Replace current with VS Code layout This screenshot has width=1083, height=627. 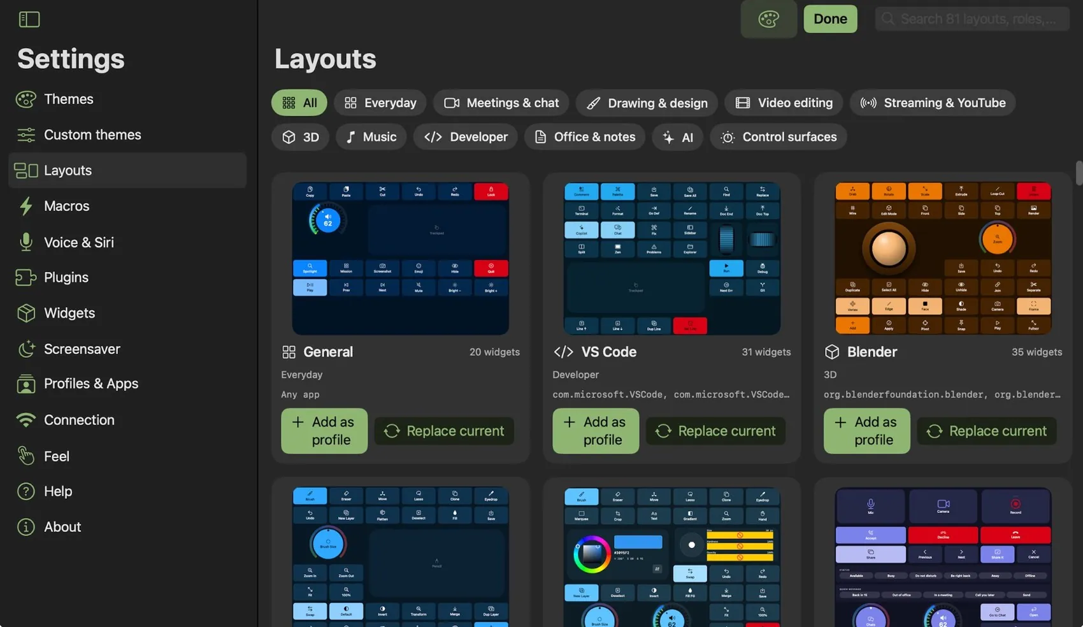click(715, 431)
